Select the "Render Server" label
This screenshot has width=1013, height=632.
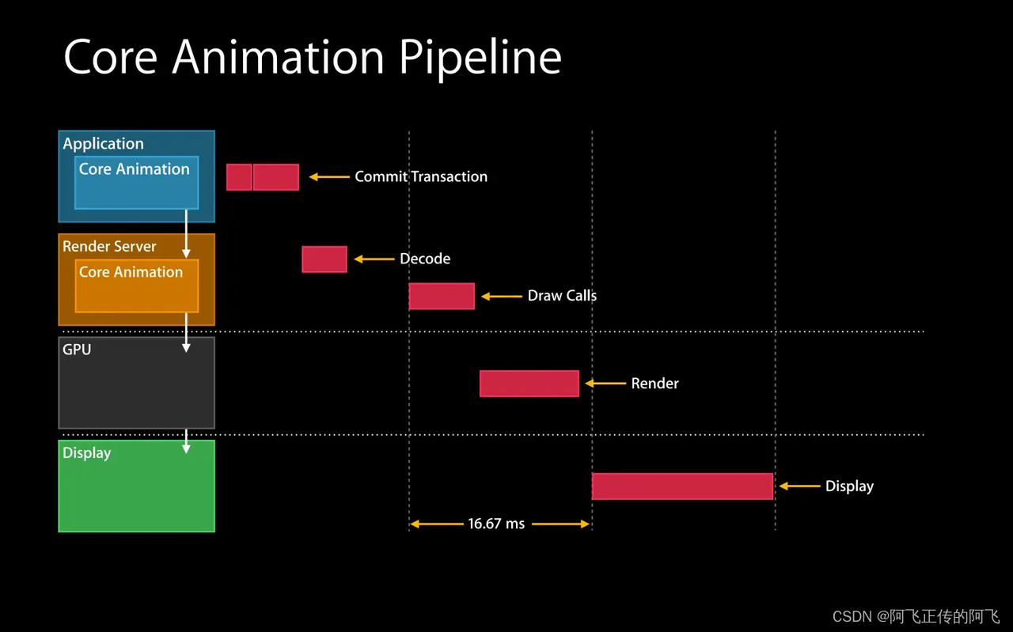(109, 246)
